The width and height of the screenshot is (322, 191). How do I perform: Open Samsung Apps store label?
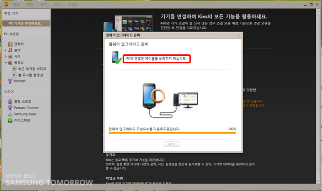pyautogui.click(x=25, y=114)
